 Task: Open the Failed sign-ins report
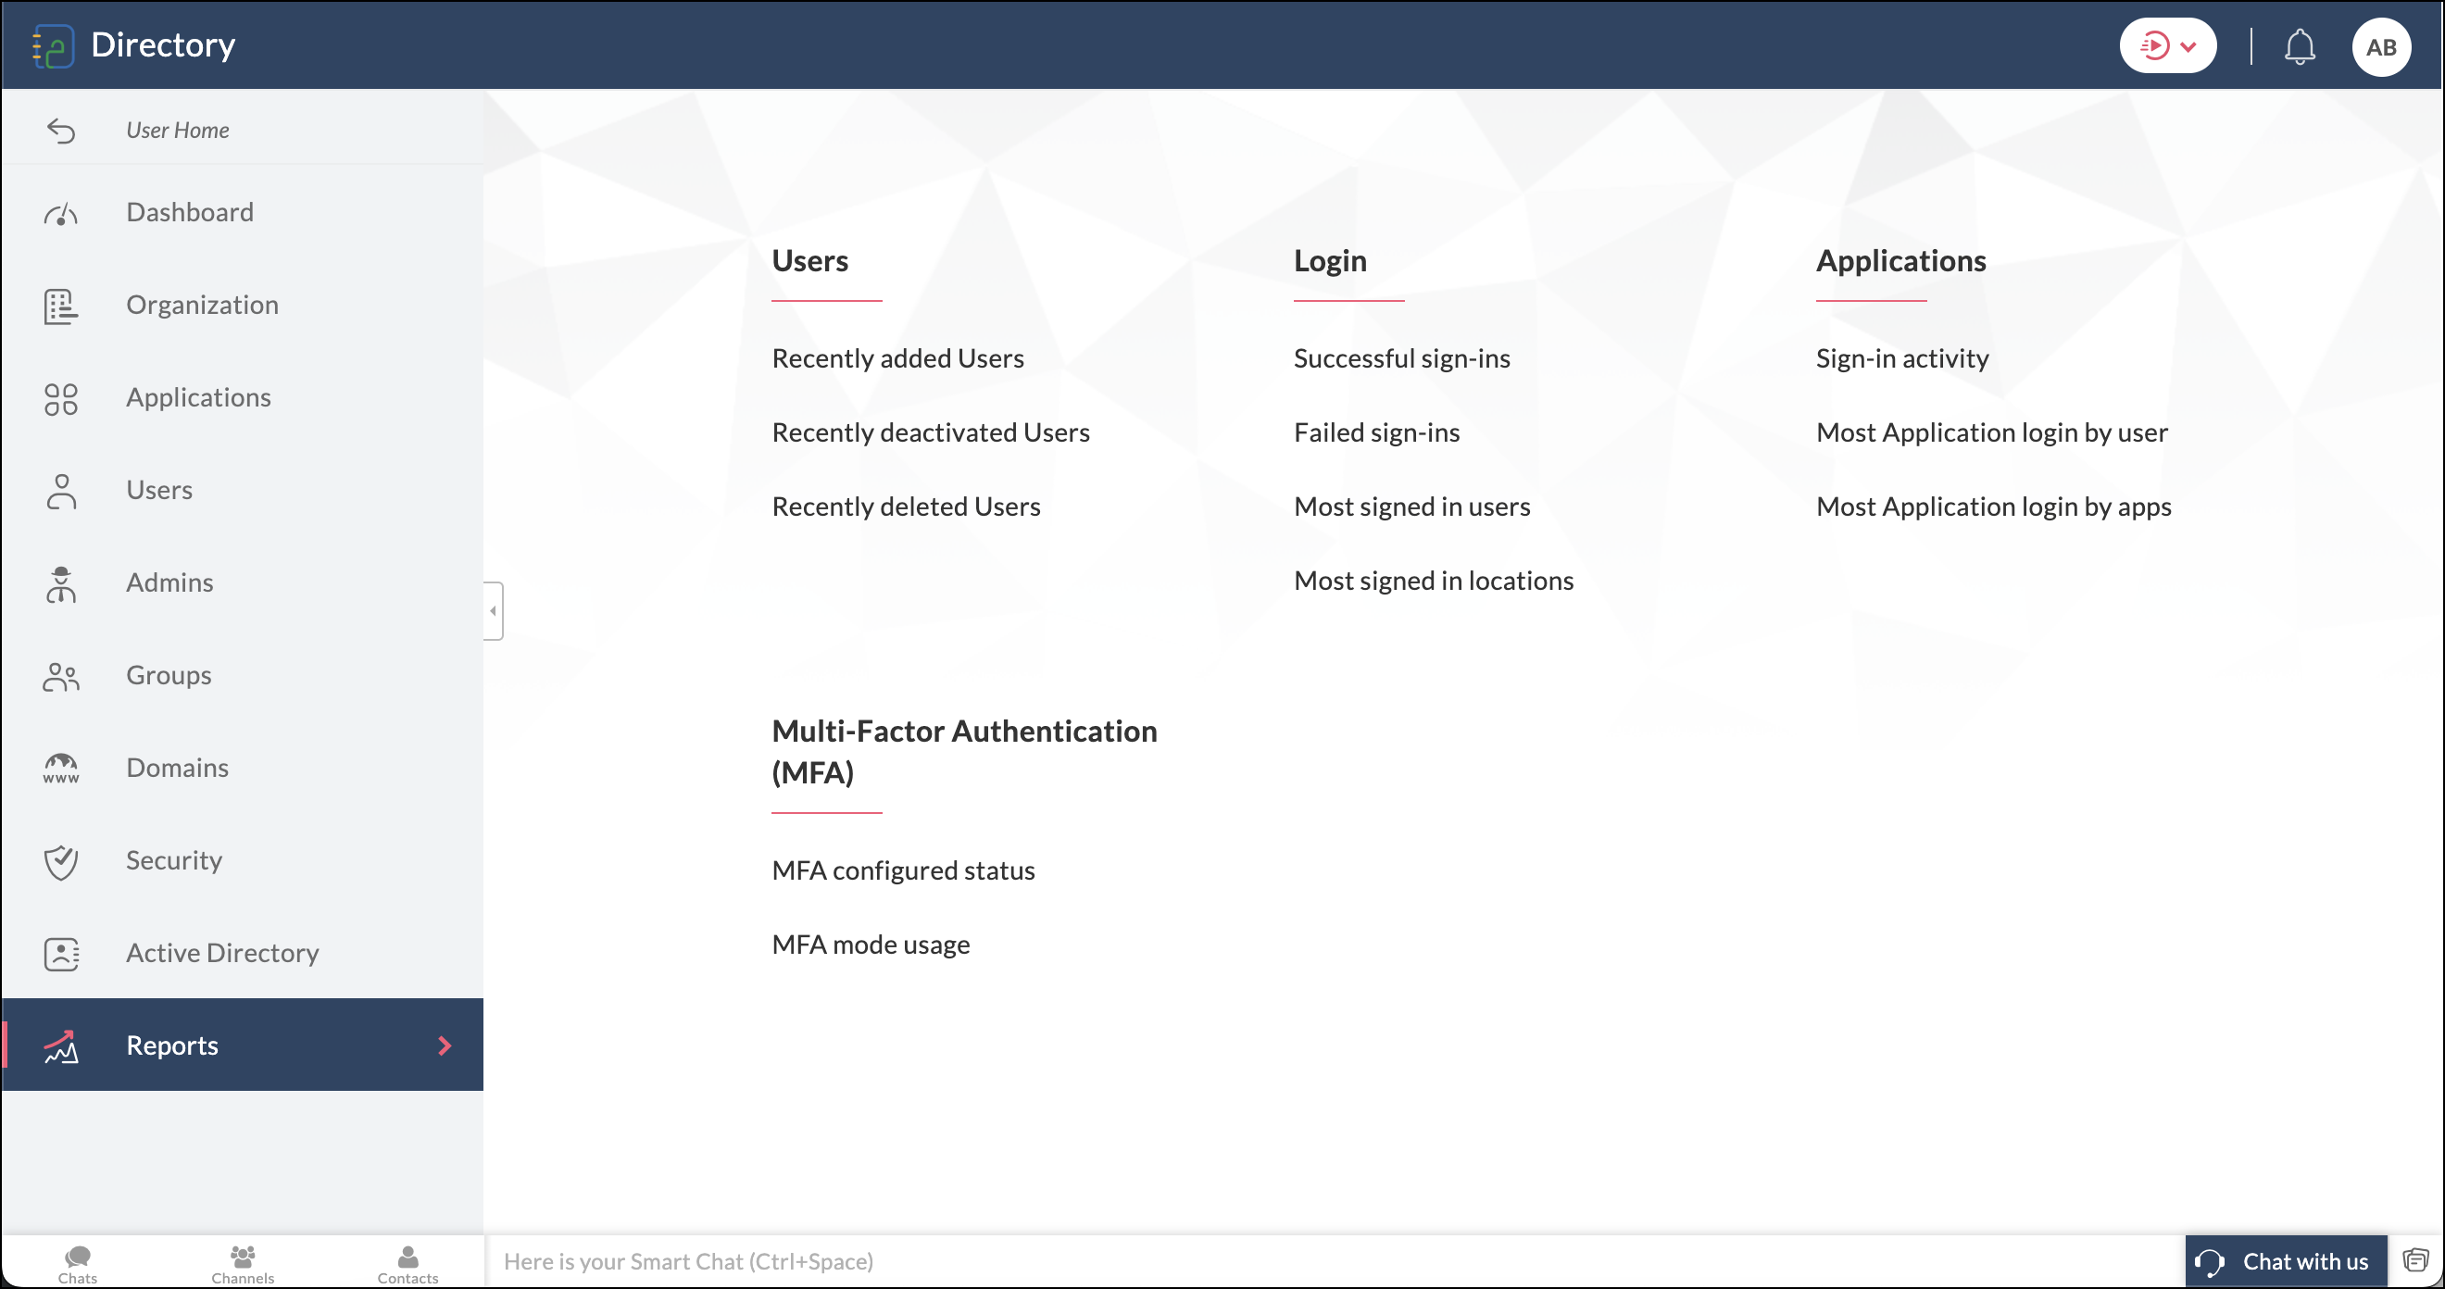tap(1376, 432)
